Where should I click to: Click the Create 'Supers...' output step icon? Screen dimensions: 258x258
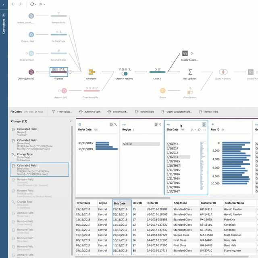point(185,53)
